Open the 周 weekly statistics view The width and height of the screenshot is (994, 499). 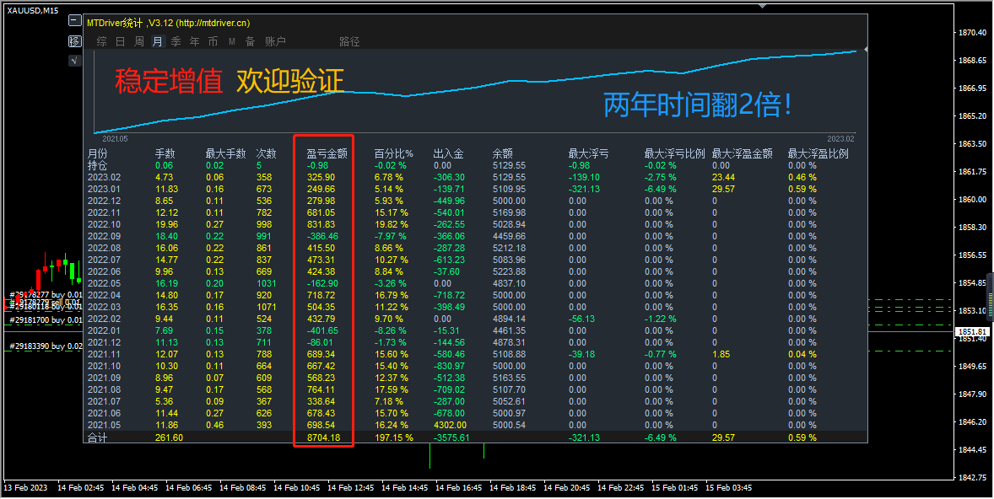tap(138, 40)
